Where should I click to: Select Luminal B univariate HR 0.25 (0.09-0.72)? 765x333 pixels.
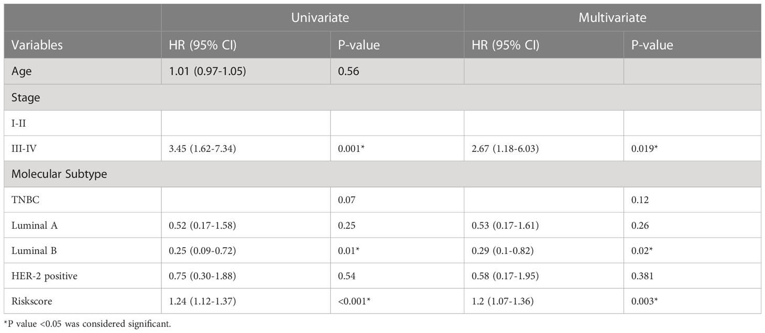point(203,250)
